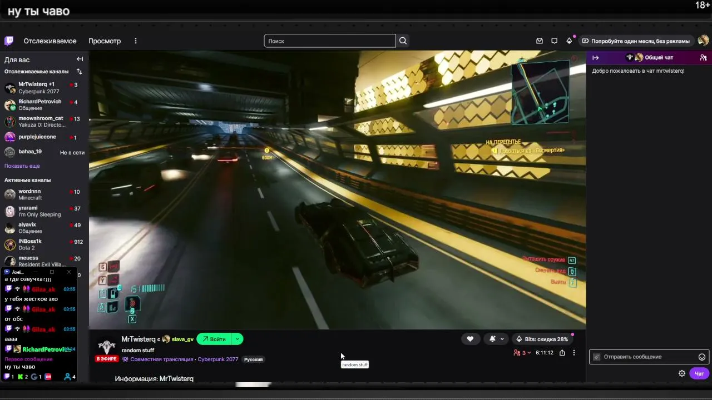Open the Twitch home logo
This screenshot has width=712, height=400.
9,41
